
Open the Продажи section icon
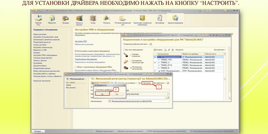[x=65, y=18]
